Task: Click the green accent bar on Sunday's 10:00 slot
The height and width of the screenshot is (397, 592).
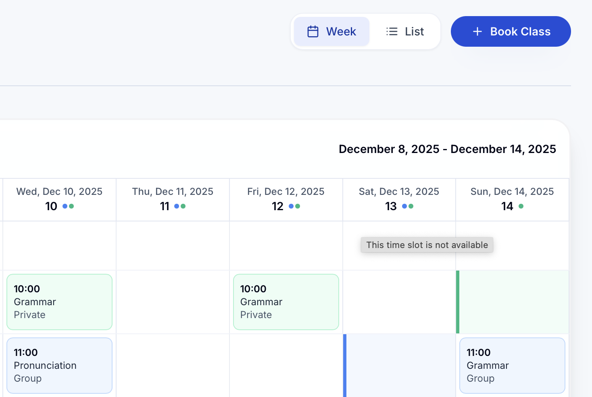Action: [458, 302]
